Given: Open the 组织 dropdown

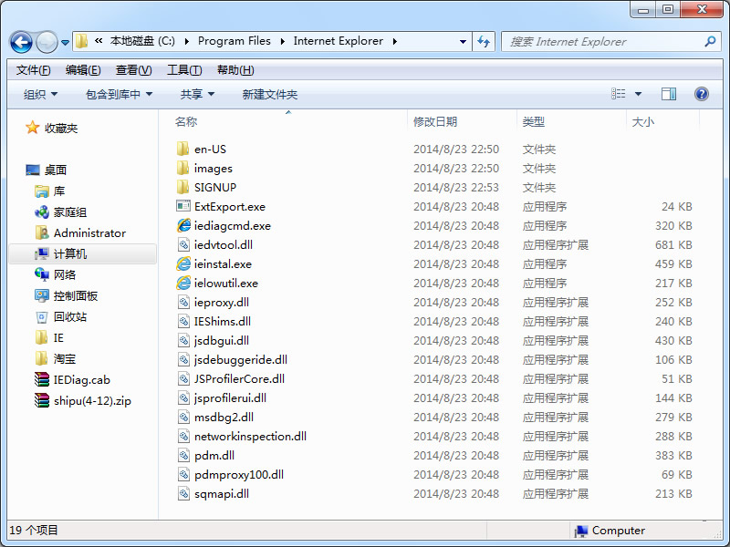Looking at the screenshot, I should tap(41, 95).
